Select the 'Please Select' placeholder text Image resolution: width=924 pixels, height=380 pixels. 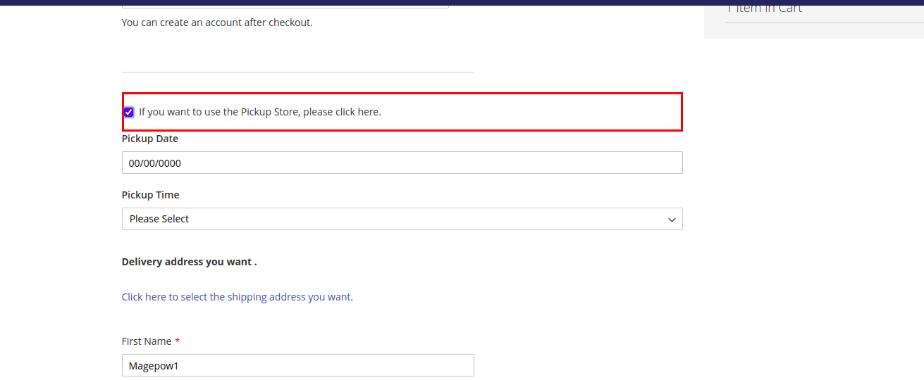coord(159,219)
